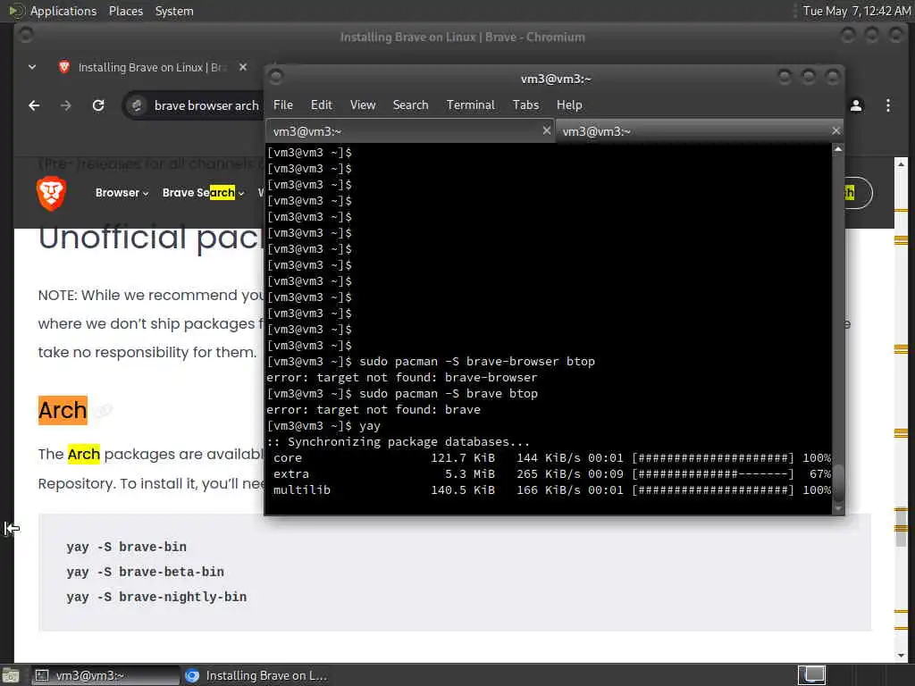Viewport: 915px width, 686px height.
Task: Click the terminal title vm3@vm3:~
Action: 556,79
